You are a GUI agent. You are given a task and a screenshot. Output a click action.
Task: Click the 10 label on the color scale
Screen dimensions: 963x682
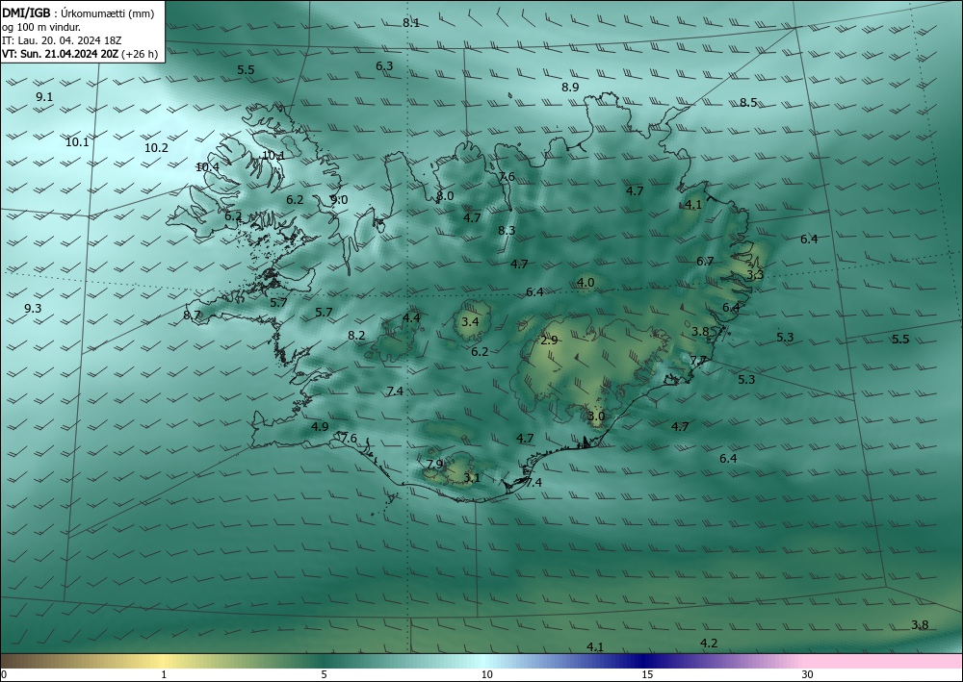tap(487, 675)
